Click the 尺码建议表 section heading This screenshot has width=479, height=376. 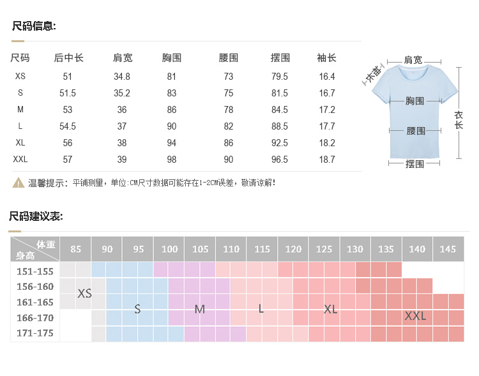click(x=36, y=216)
